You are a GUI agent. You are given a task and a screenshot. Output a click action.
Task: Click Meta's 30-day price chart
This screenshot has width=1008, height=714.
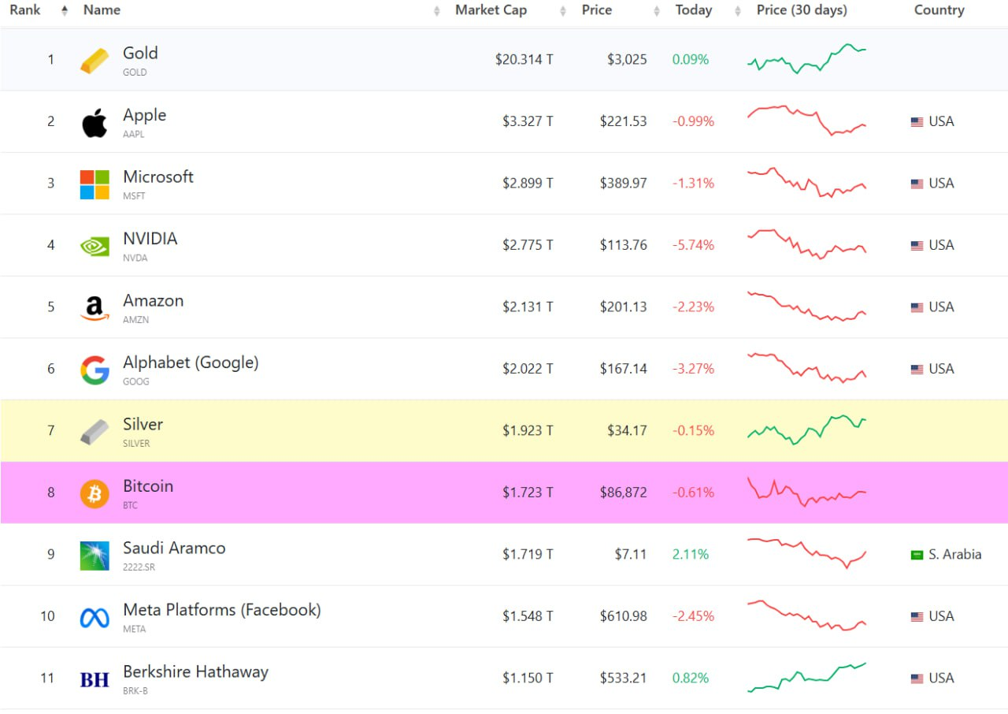pyautogui.click(x=806, y=615)
